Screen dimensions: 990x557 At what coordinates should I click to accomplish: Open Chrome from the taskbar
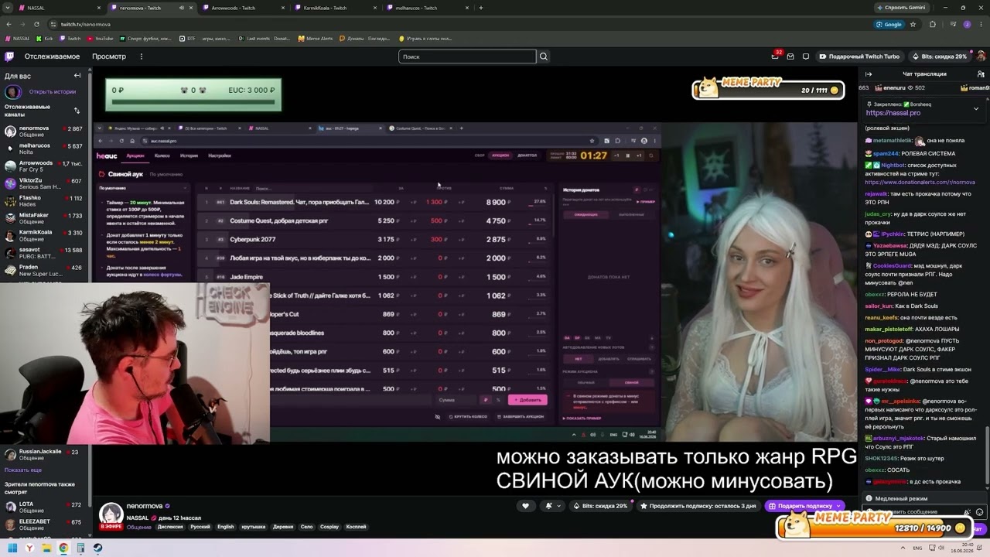(63, 548)
